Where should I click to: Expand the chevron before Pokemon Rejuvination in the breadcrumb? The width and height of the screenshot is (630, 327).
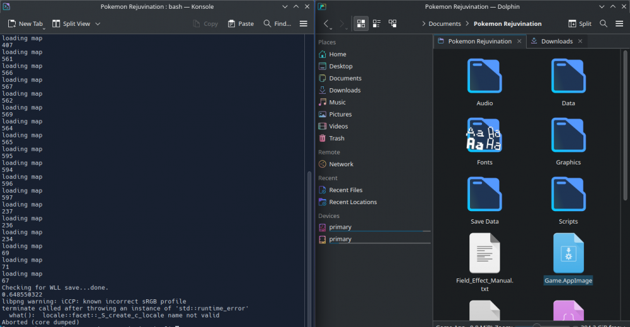pyautogui.click(x=467, y=24)
